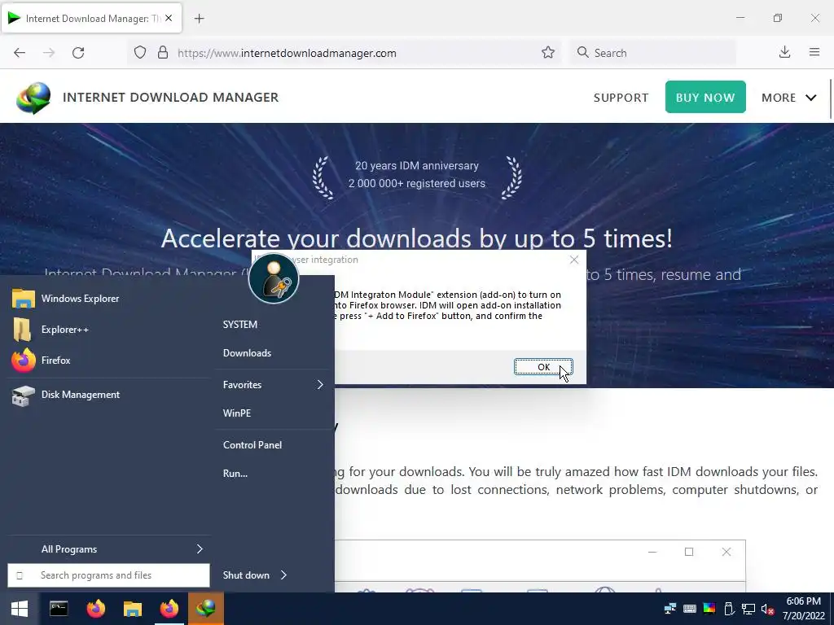This screenshot has width=834, height=625.
Task: Click '20 years IDM anniversary' text
Action: click(417, 166)
